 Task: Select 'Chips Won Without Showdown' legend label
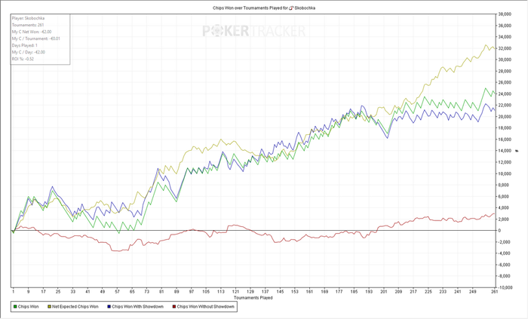tap(205, 306)
